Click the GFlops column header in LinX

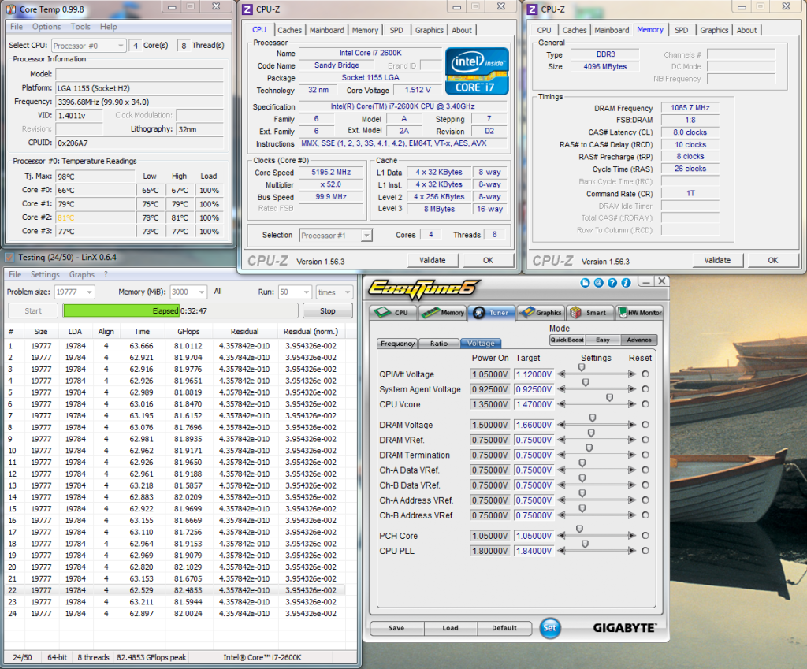click(x=188, y=332)
